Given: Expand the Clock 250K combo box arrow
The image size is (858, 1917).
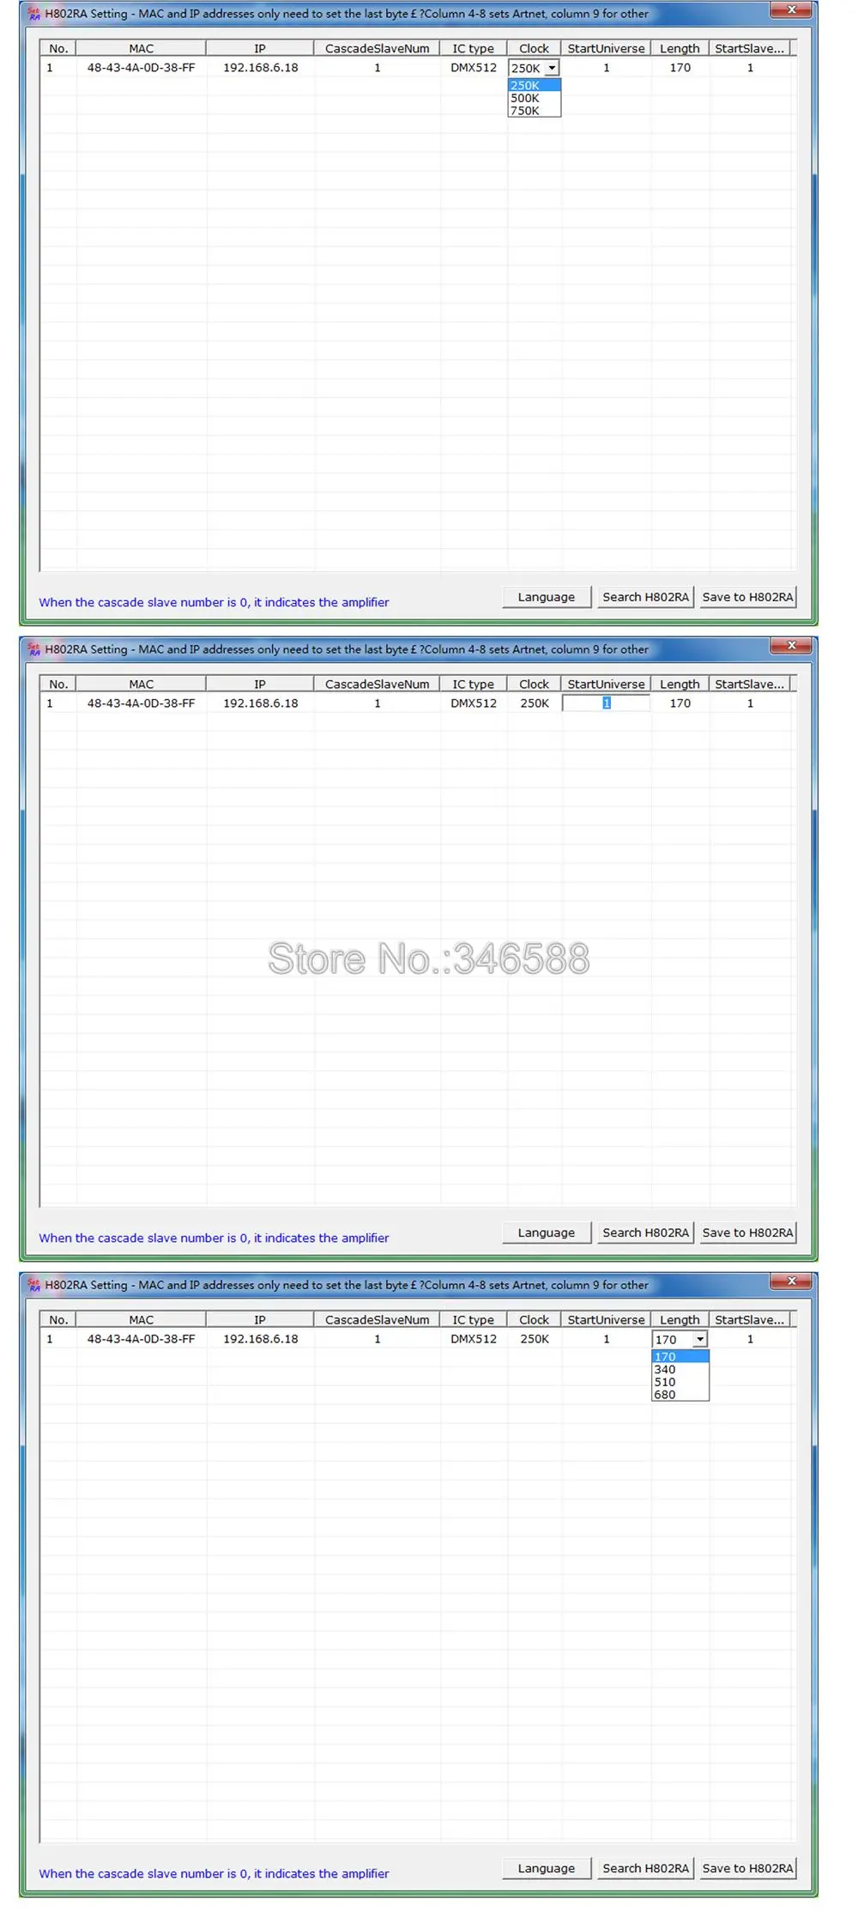Looking at the screenshot, I should (x=552, y=68).
